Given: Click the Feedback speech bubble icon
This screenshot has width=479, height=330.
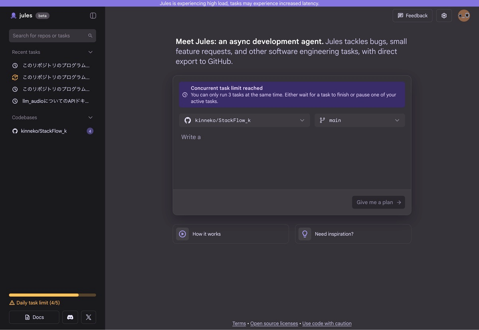Looking at the screenshot, I should [x=400, y=16].
